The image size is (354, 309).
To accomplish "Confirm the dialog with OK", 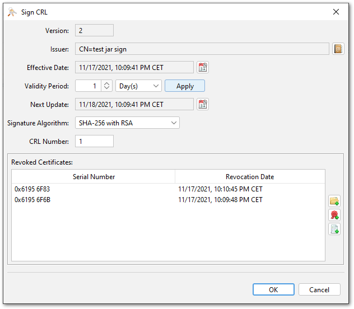I will point(273,289).
